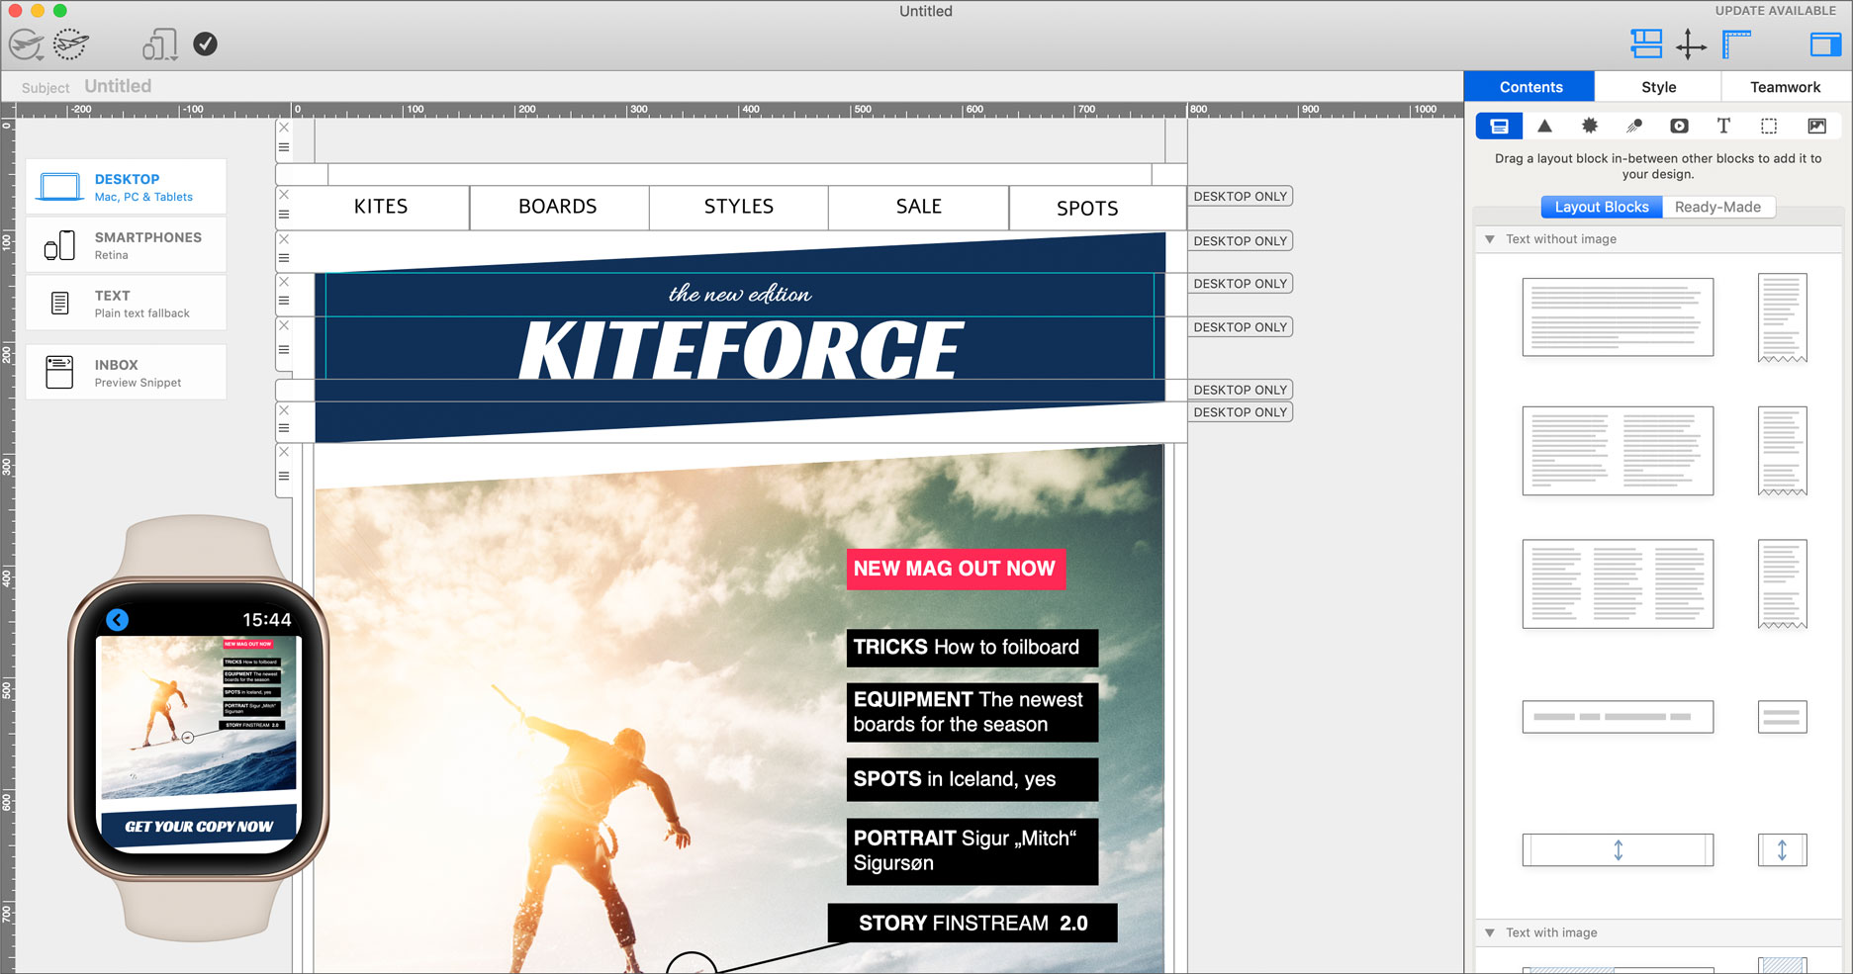Select the Layout Blocks segment
The image size is (1853, 974).
point(1602,207)
